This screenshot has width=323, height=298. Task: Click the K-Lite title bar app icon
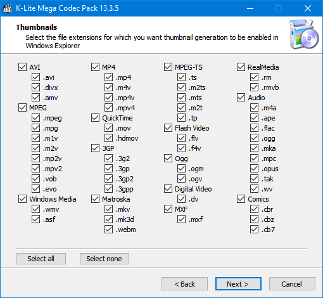pos(8,8)
